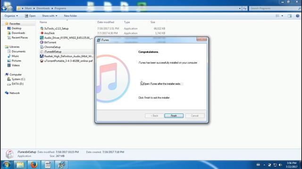Image resolution: width=302 pixels, height=169 pixels.
Task: Show hidden system tray icons
Action: point(264,165)
